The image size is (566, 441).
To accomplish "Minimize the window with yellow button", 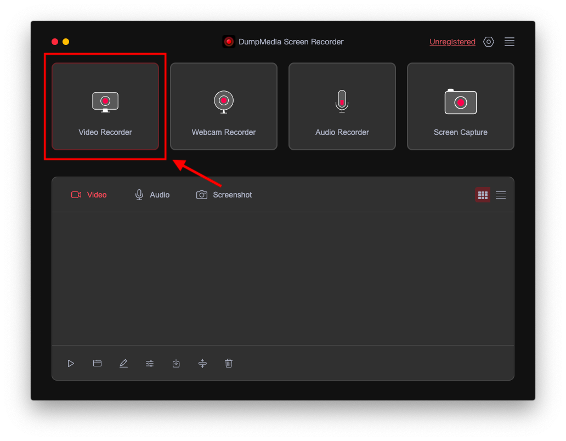I will pos(66,42).
